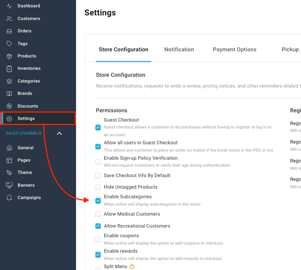Toggle the Enable Subcategories checkbox

tap(98, 201)
